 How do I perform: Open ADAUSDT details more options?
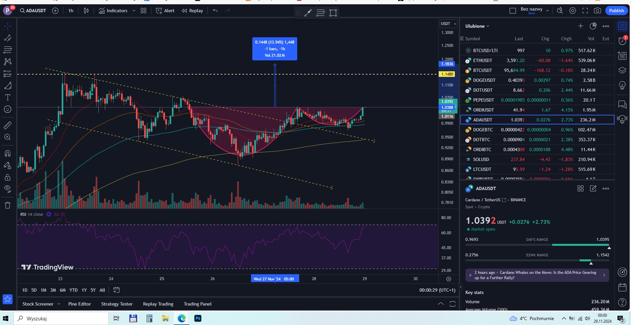(606, 188)
